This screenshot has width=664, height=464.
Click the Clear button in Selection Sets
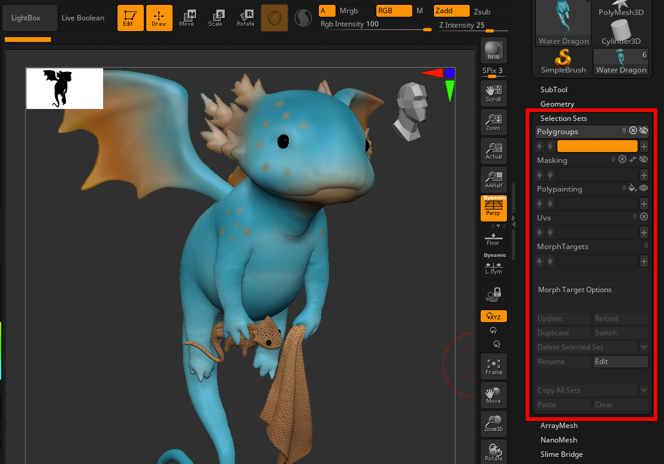(620, 405)
